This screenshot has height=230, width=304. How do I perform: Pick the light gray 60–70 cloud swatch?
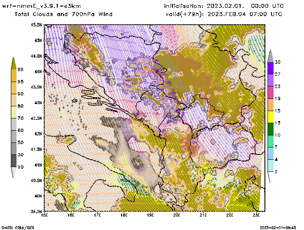click(14, 124)
